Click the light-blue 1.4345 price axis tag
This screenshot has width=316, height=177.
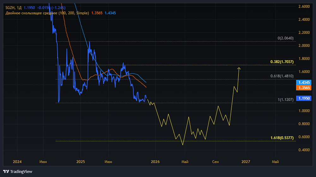point(305,82)
